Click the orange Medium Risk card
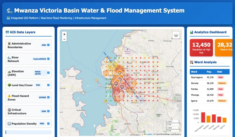Image resolution: width=235 pixels, height=137 pixels. point(224,48)
